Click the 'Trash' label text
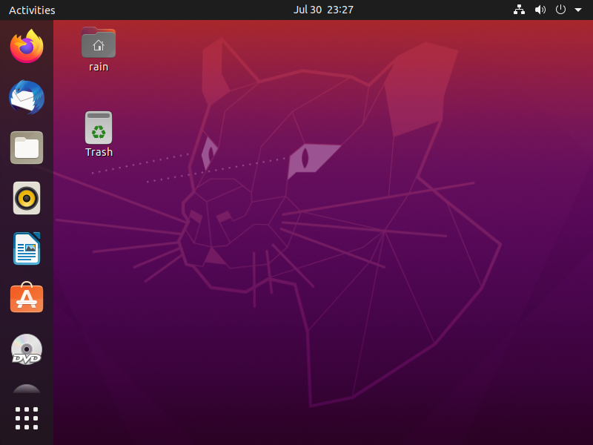593x445 pixels. [x=99, y=152]
